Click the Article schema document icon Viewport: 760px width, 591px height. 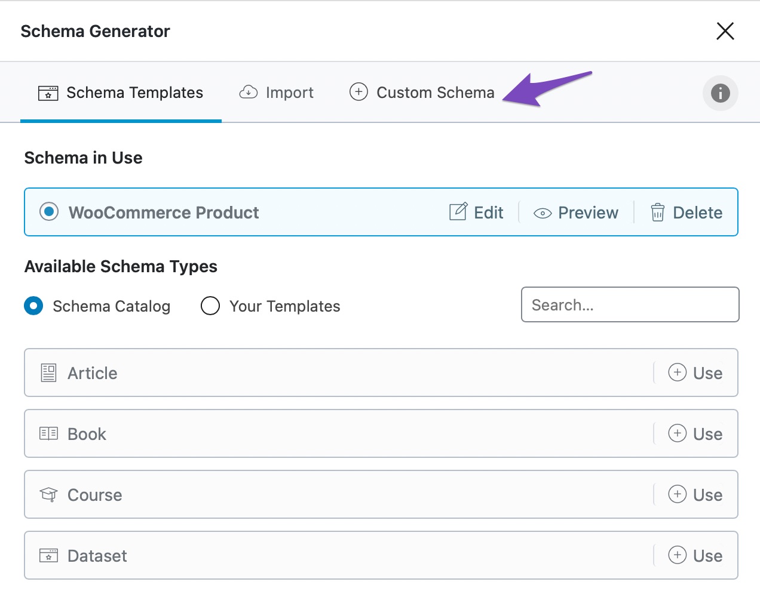48,373
